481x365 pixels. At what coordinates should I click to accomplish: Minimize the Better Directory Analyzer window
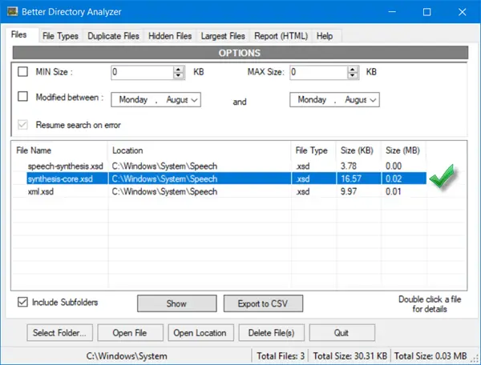(392, 12)
